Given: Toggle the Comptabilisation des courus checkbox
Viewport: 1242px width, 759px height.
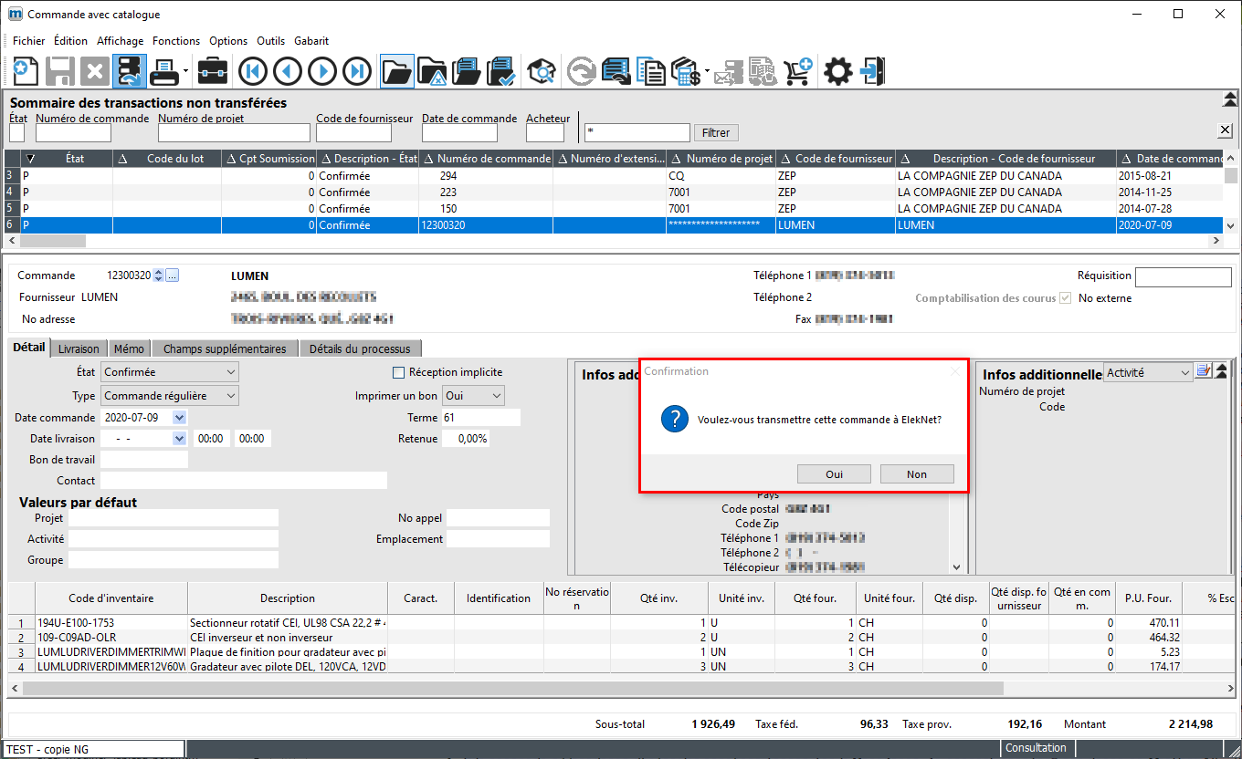Looking at the screenshot, I should pos(1065,298).
